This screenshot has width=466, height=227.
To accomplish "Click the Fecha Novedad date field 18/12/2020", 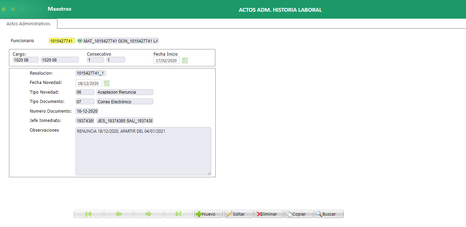I will (89, 83).
